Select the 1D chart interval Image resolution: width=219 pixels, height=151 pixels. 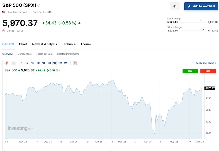[x=54, y=63]
